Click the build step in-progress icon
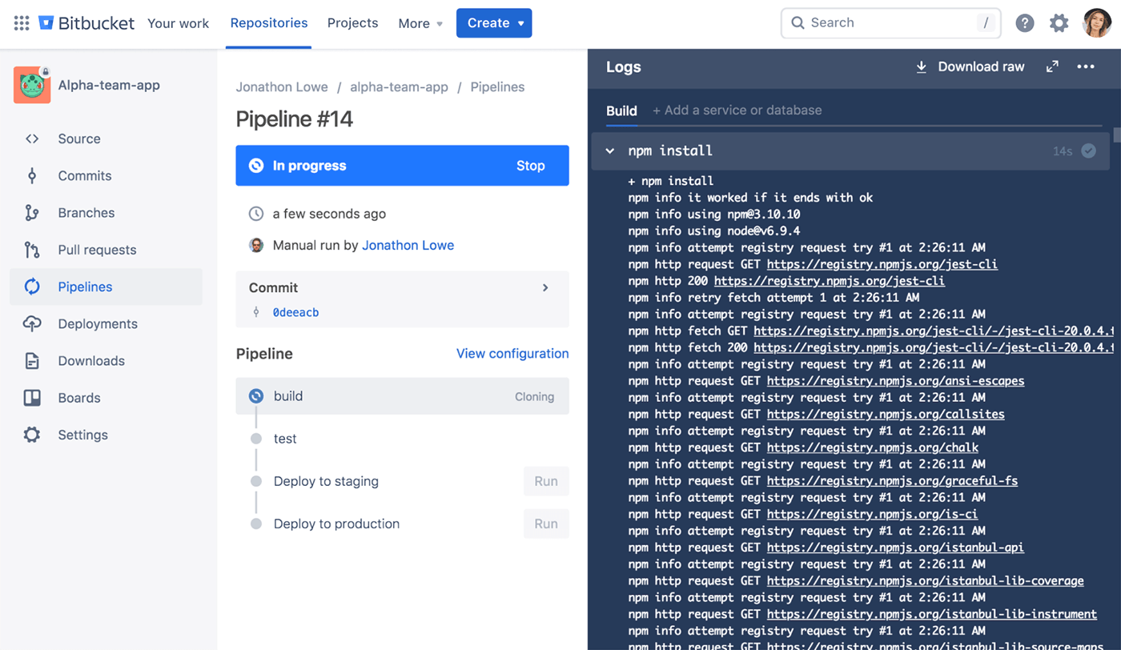The height and width of the screenshot is (650, 1121). 256,396
